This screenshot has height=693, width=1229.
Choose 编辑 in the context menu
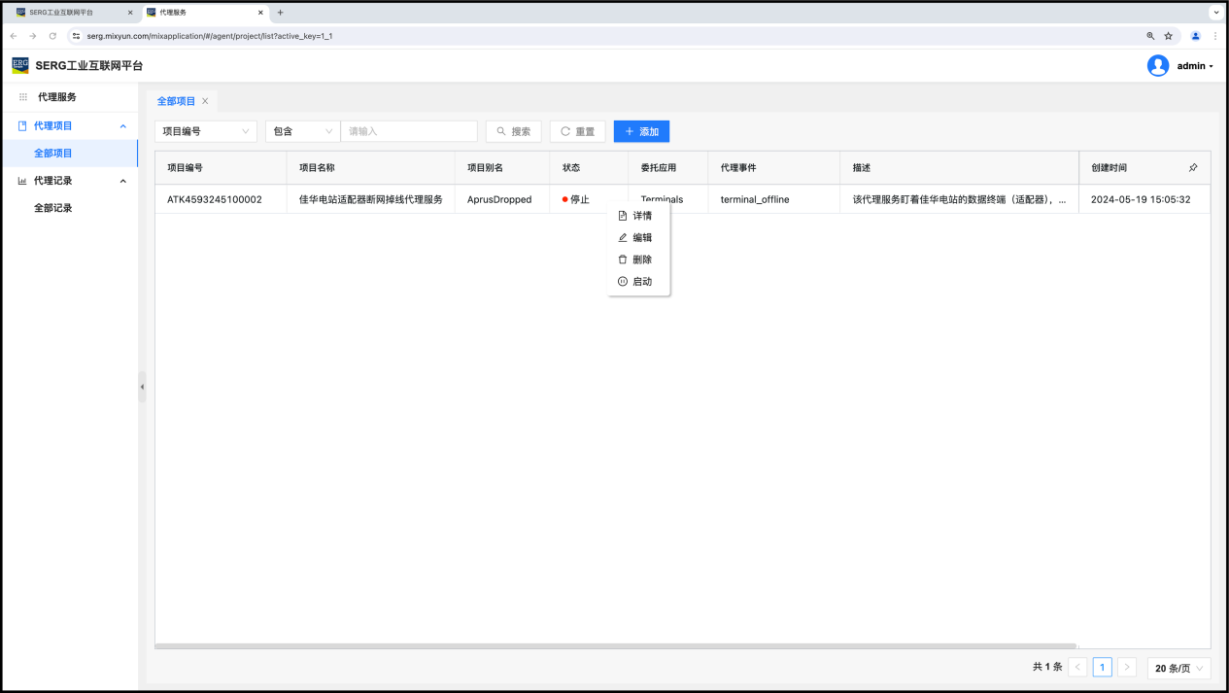(x=641, y=238)
